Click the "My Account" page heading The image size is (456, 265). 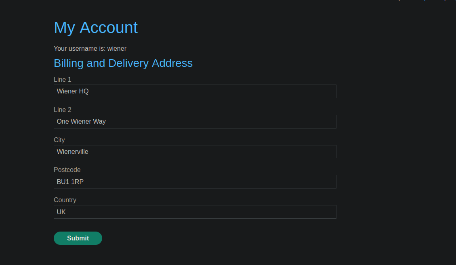(96, 28)
